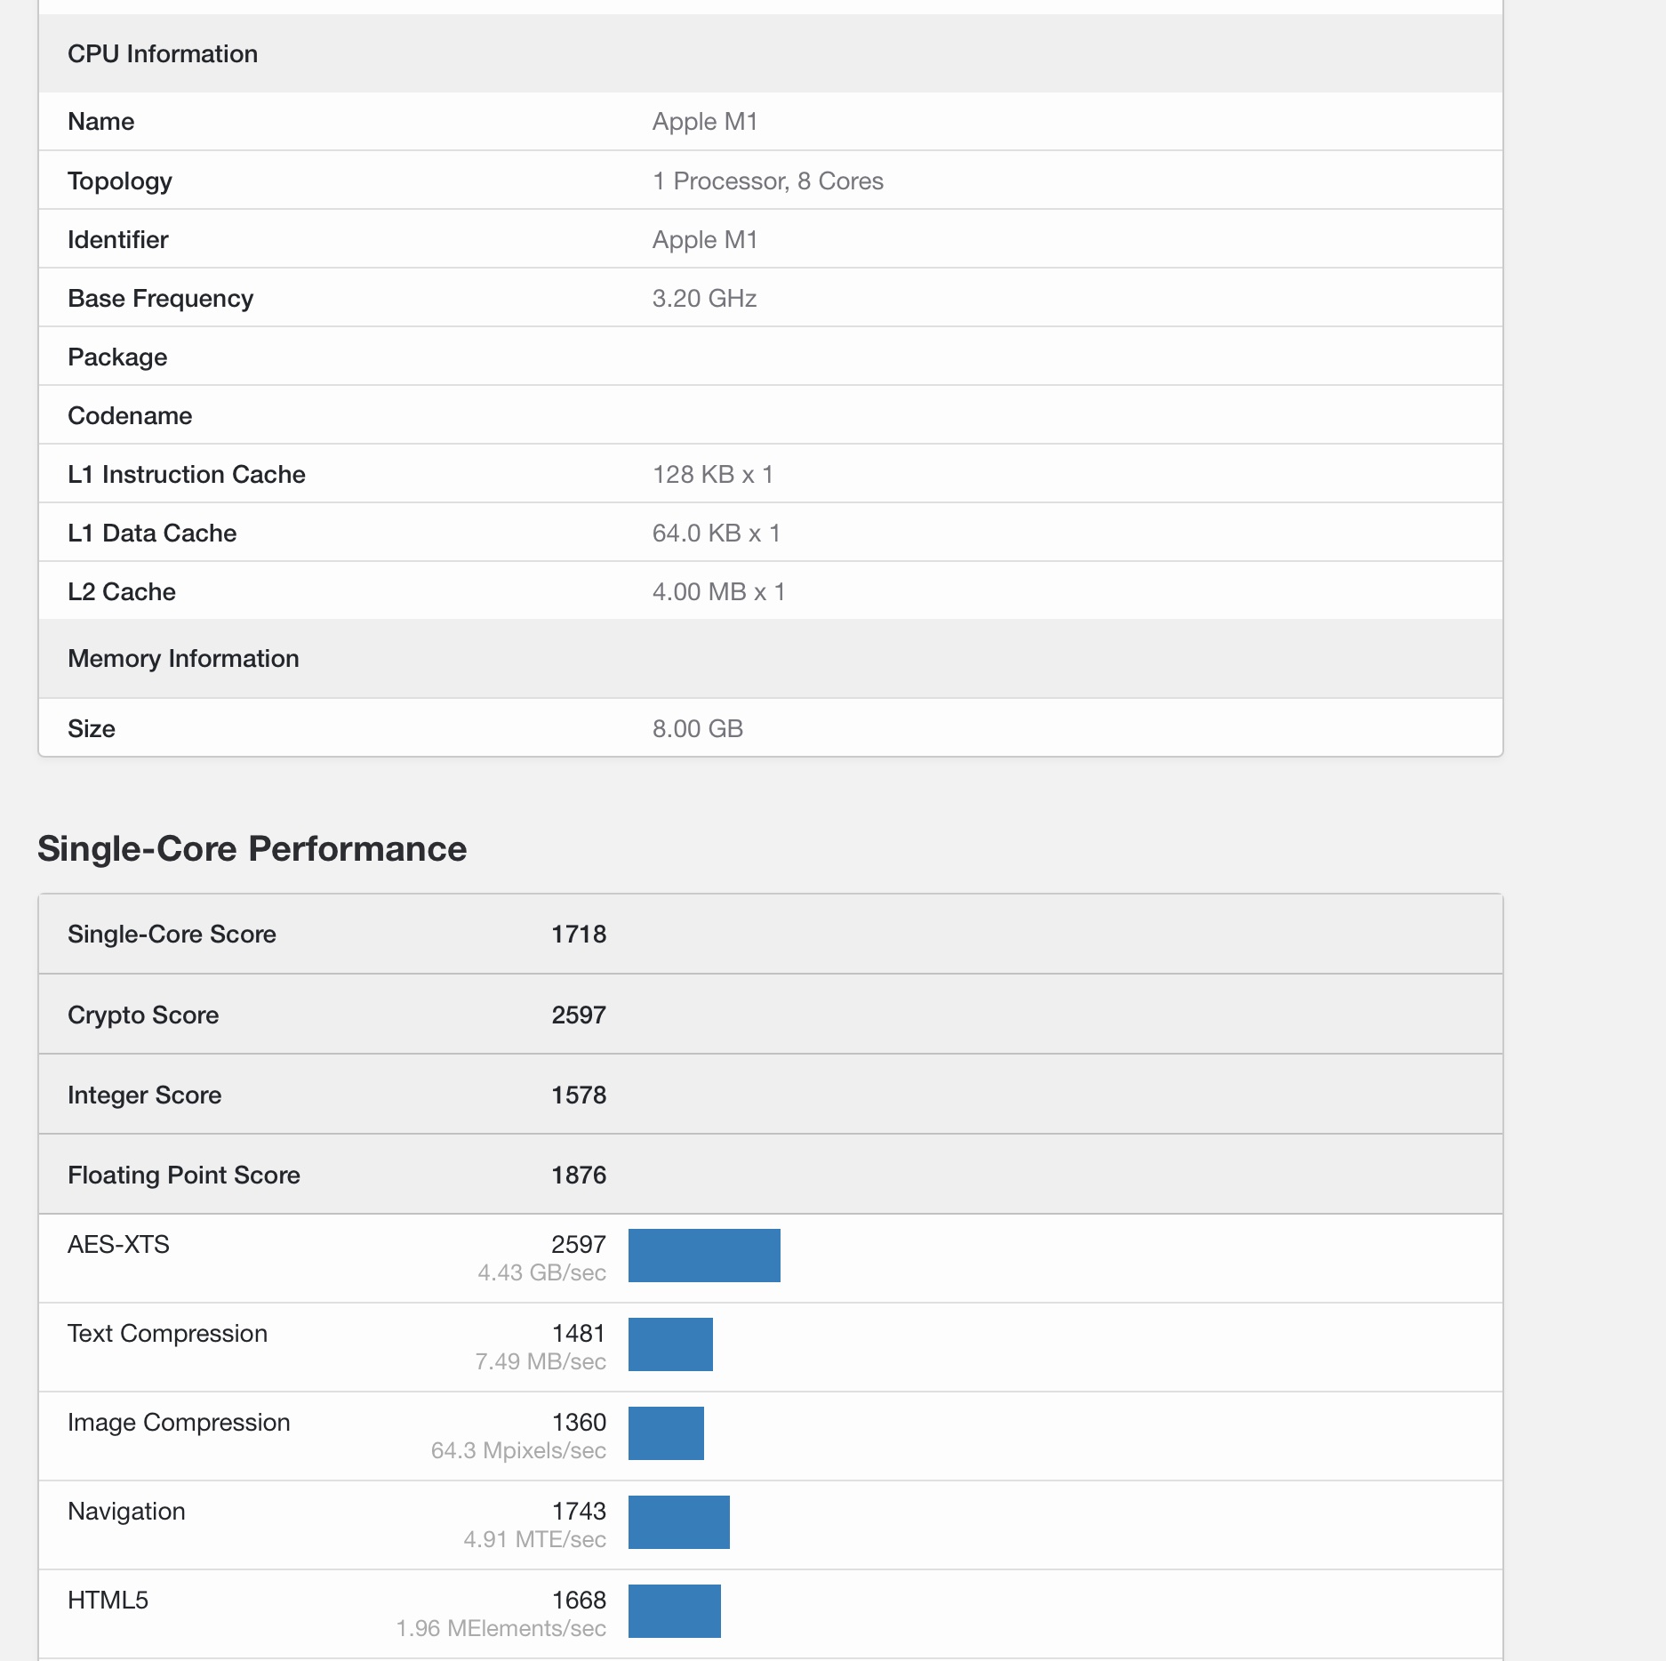Viewport: 1666px width, 1661px height.
Task: Click the Navigation score bar
Action: click(x=679, y=1522)
